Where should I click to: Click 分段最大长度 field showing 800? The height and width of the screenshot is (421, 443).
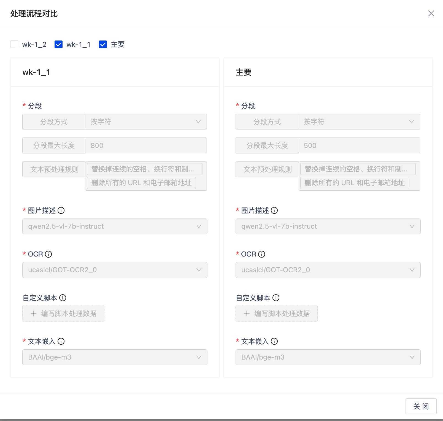click(146, 145)
